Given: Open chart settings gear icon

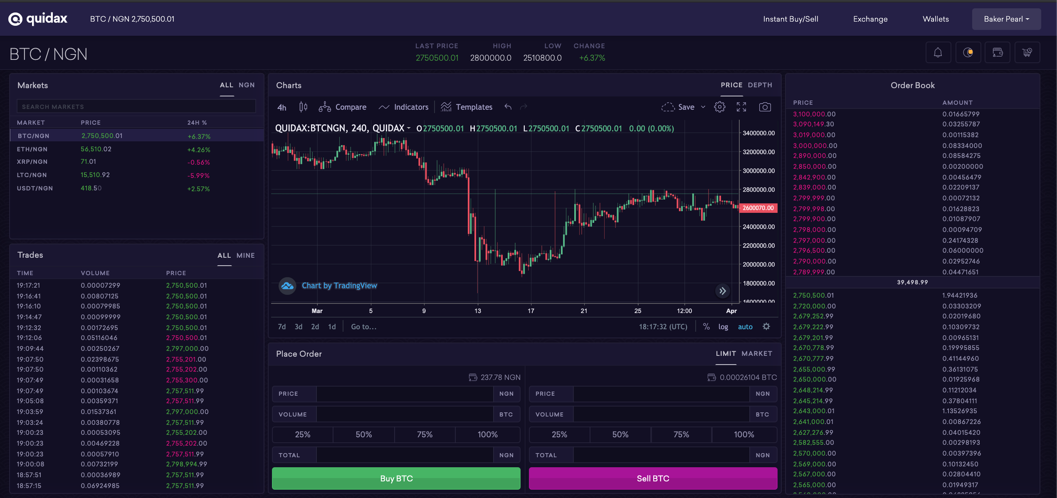Looking at the screenshot, I should click(x=720, y=107).
